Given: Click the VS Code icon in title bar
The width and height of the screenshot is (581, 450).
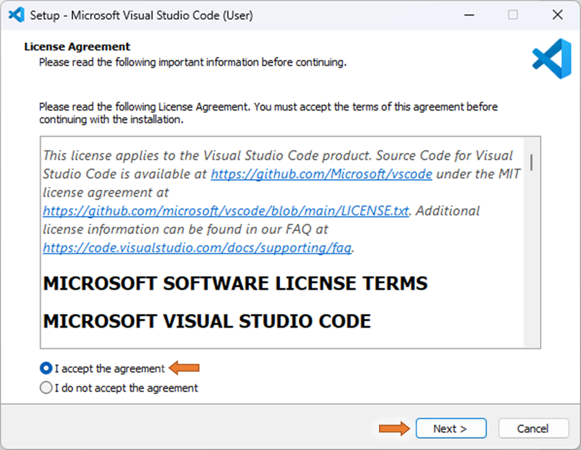Looking at the screenshot, I should point(16,15).
